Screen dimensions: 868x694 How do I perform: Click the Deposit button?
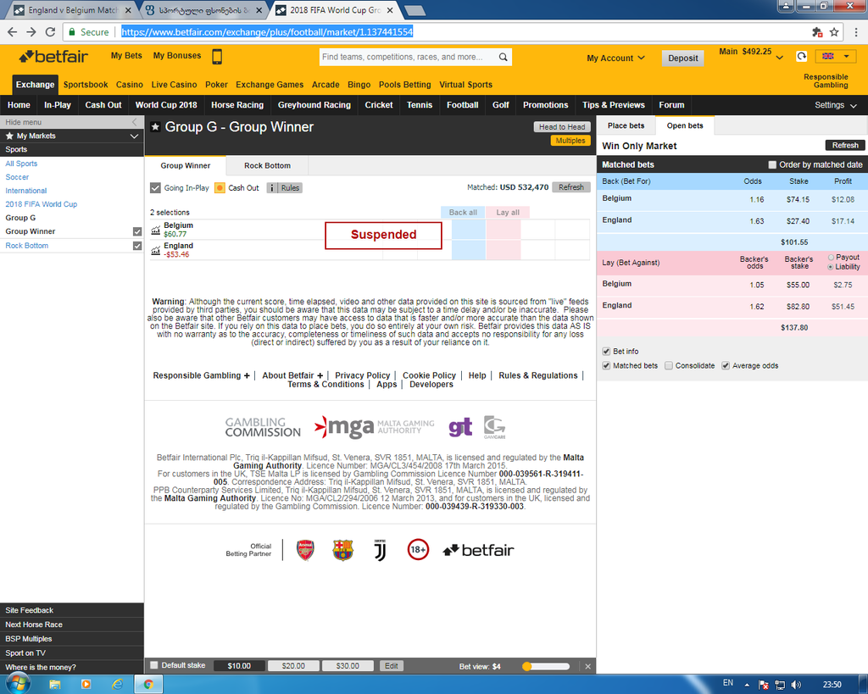coord(682,58)
